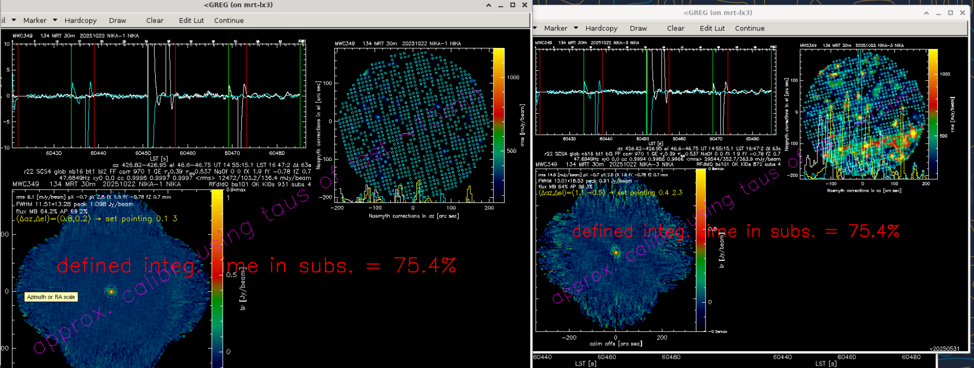This screenshot has height=368, width=974.
Task: Click Continue in the right GREG window
Action: [750, 29]
